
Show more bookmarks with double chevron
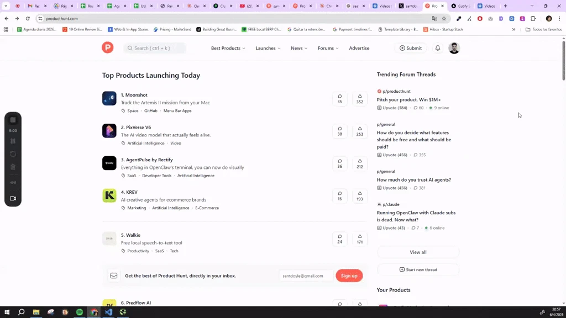513,30
